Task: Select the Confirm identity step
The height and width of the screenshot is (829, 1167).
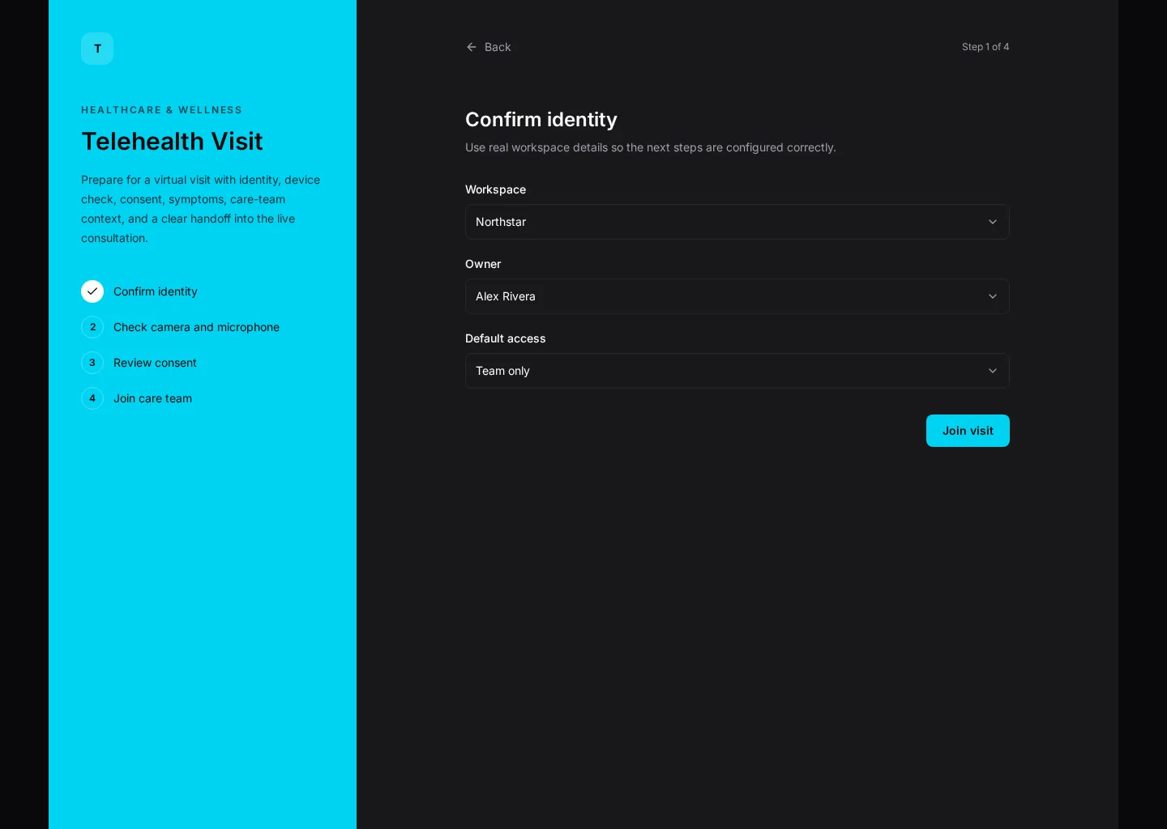Action: [156, 291]
